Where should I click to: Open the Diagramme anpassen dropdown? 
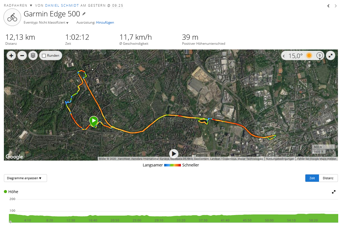coord(25,178)
